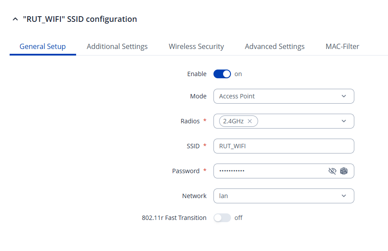
Task: Show the hidden password with eye icon
Action: point(332,171)
